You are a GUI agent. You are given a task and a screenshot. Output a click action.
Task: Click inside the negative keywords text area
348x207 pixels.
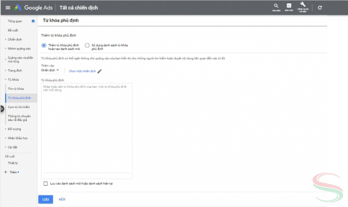click(87, 128)
